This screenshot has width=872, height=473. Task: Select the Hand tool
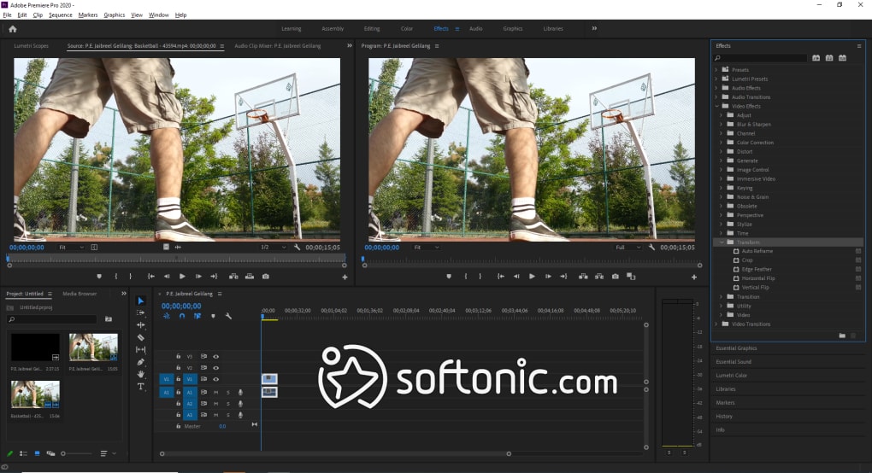click(x=141, y=374)
